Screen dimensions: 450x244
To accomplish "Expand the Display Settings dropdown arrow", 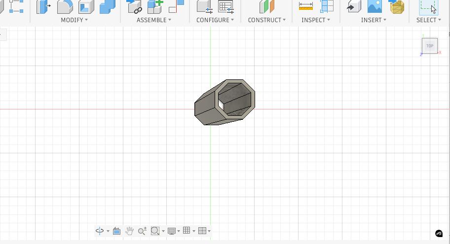I will click(x=179, y=231).
